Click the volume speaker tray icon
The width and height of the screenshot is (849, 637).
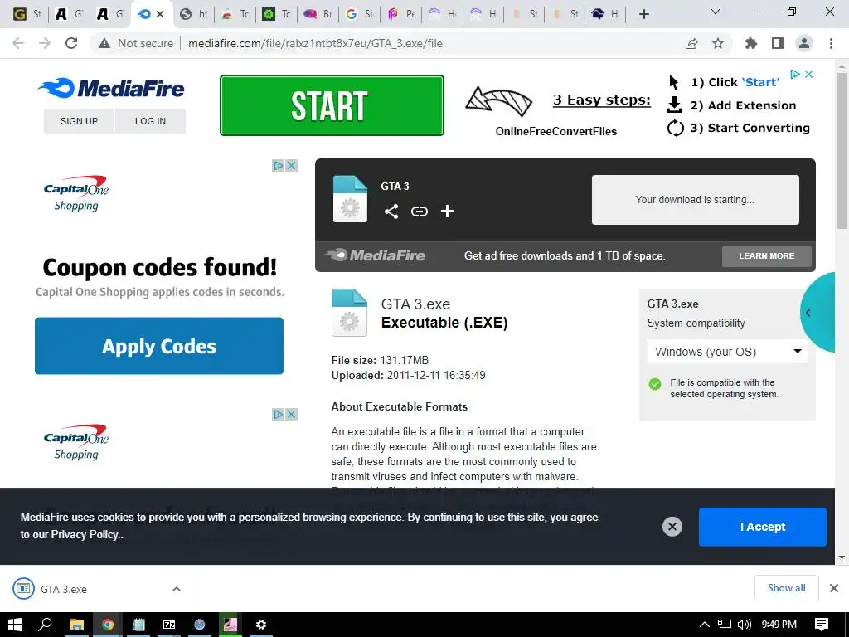pos(745,625)
